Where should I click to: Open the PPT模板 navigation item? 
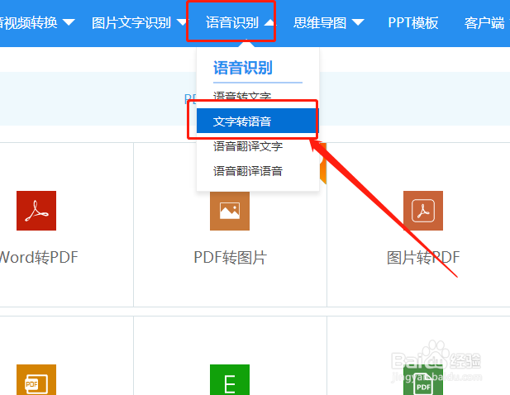(x=413, y=23)
